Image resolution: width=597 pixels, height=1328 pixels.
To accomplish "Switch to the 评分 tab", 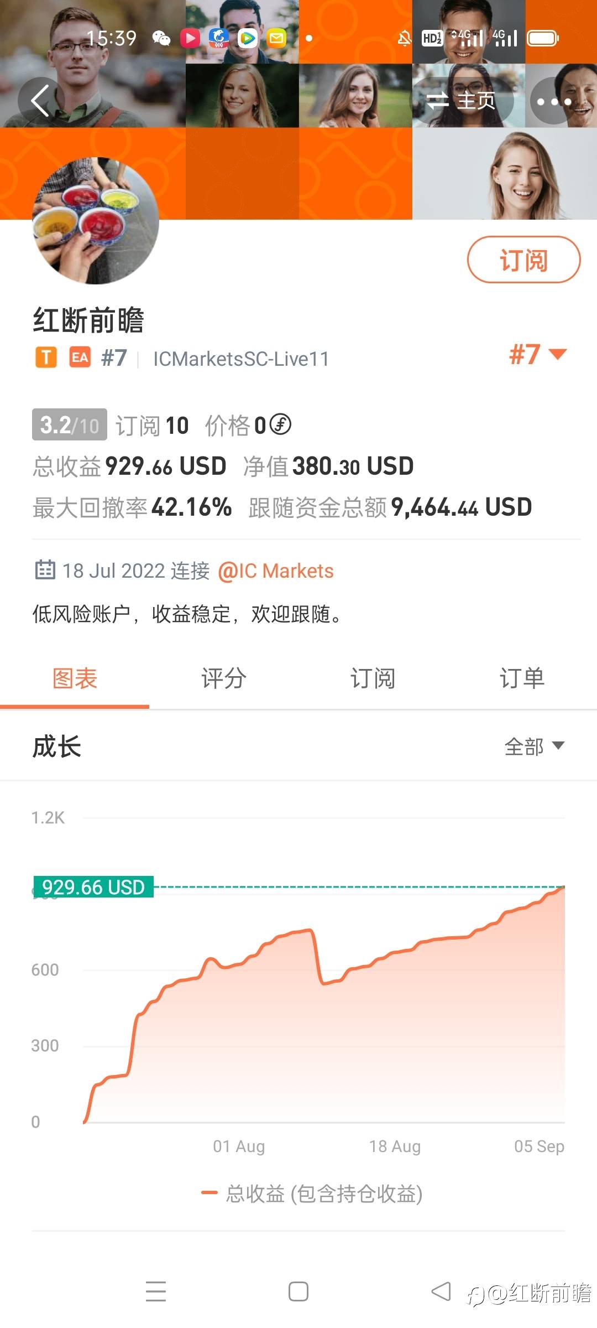I will click(x=223, y=678).
